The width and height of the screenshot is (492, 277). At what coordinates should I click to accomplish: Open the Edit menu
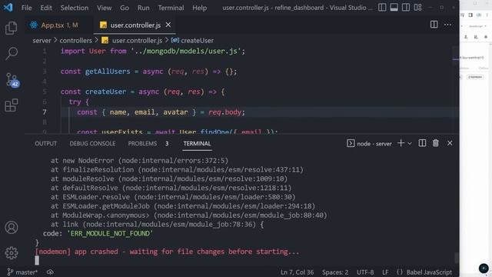coord(46,8)
